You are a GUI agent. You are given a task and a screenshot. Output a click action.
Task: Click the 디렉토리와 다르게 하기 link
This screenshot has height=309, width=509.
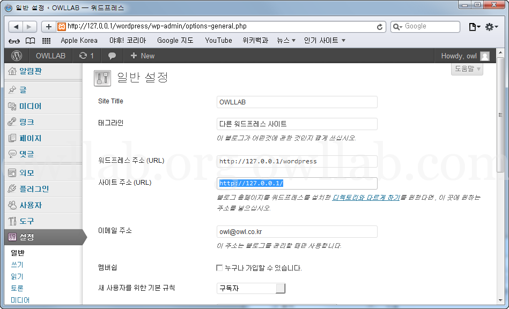tap(366, 198)
